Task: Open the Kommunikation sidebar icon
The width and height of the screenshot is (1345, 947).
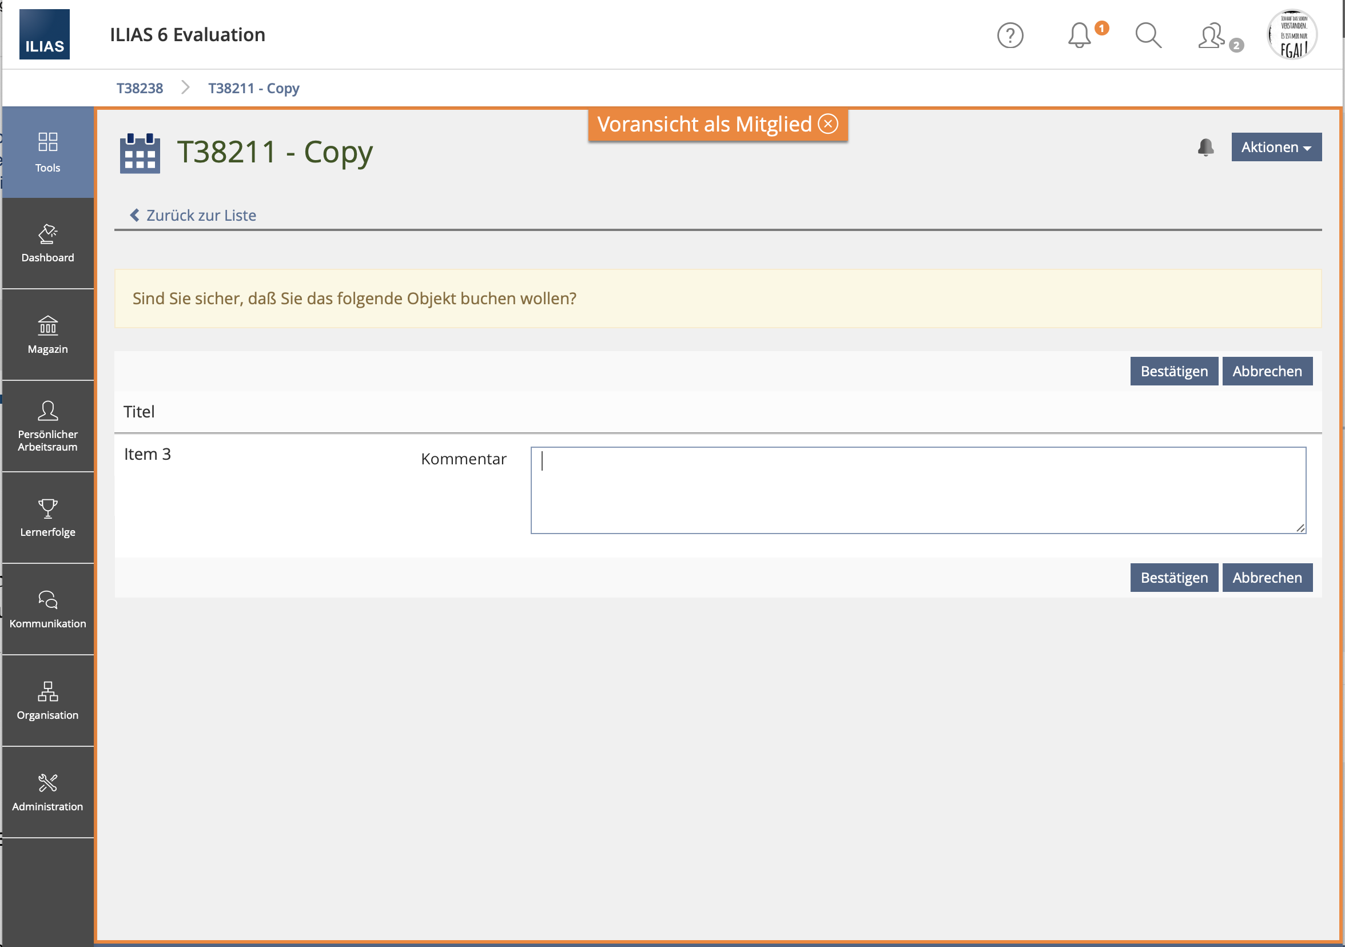Action: point(47,610)
